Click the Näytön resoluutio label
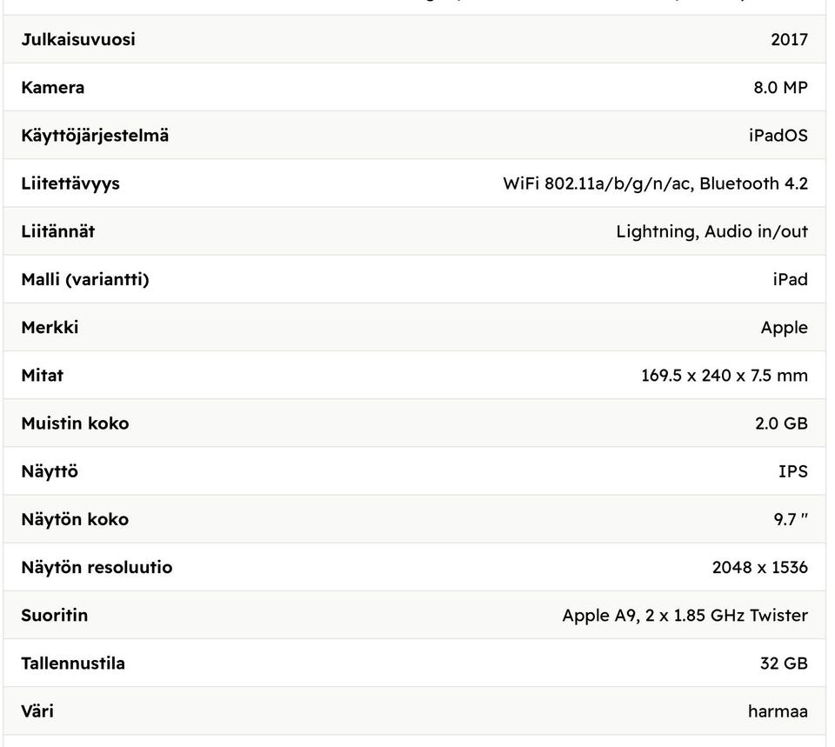 point(97,567)
